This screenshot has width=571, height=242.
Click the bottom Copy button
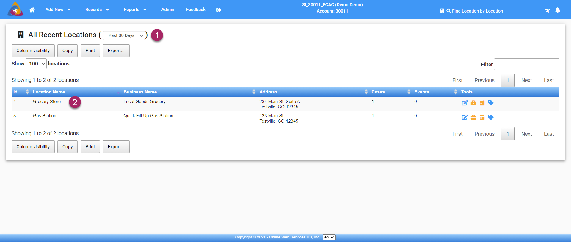click(68, 147)
